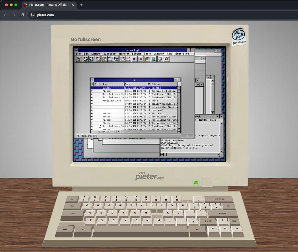Viewport: 298px width, 252px height.
Task: Open the Special menu
Action: 136,54
